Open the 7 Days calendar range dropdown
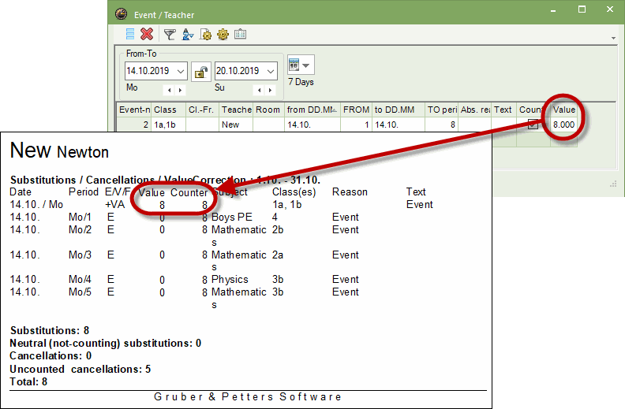This screenshot has height=409, width=625. coord(301,65)
